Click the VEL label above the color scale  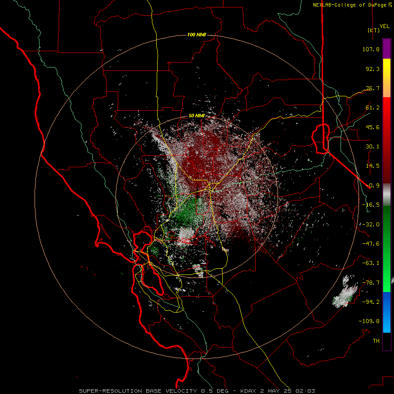pyautogui.click(x=384, y=26)
